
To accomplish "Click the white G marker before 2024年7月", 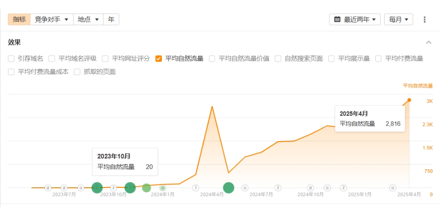I will (245, 188).
